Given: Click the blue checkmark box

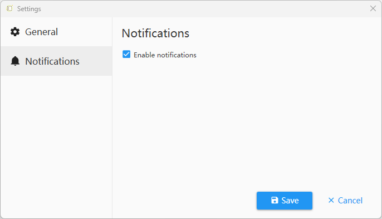Looking at the screenshot, I should (x=126, y=55).
